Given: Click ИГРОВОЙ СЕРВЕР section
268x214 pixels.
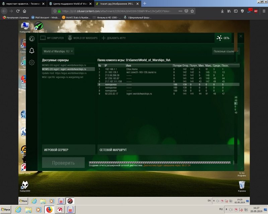Looking at the screenshot, I should (69, 150).
